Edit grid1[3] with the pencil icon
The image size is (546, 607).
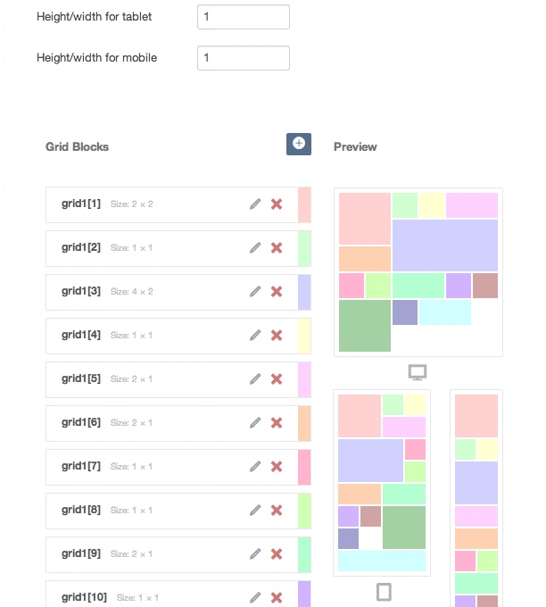pyautogui.click(x=255, y=292)
